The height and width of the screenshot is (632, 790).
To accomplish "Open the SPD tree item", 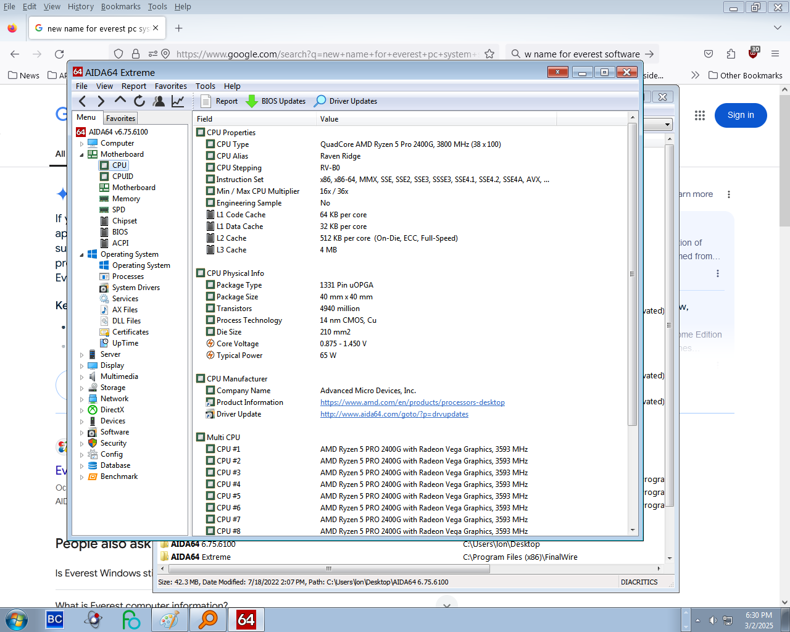I will point(118,210).
